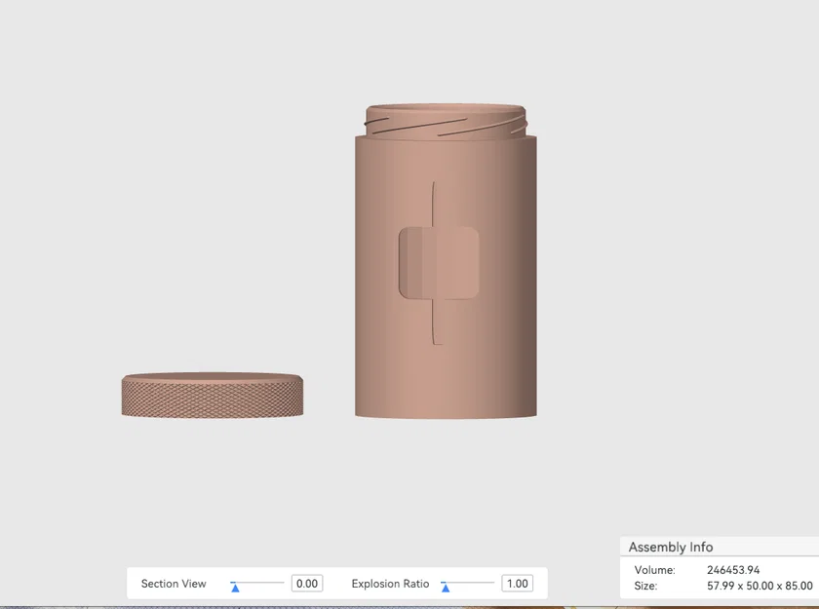The width and height of the screenshot is (819, 609).
Task: Click the Section View slider handle
Action: coord(235,588)
